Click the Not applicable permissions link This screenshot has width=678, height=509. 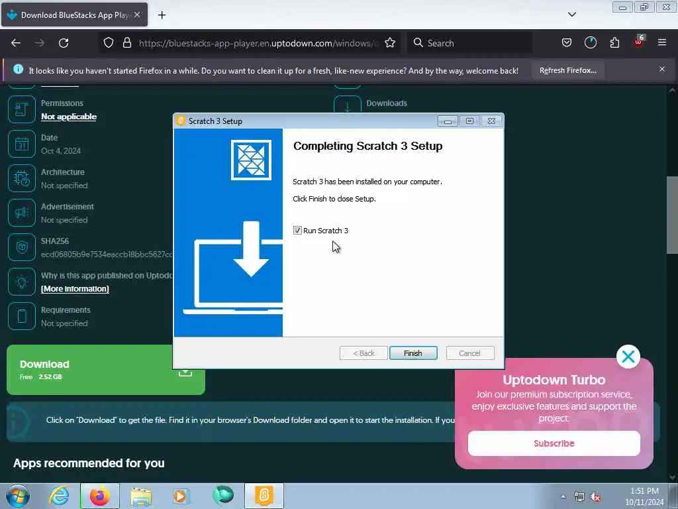[x=69, y=117]
